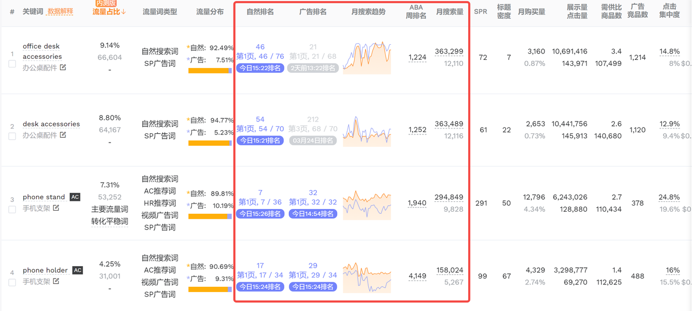
Task: Click monthly search volume 363,299
Action: coord(449,51)
